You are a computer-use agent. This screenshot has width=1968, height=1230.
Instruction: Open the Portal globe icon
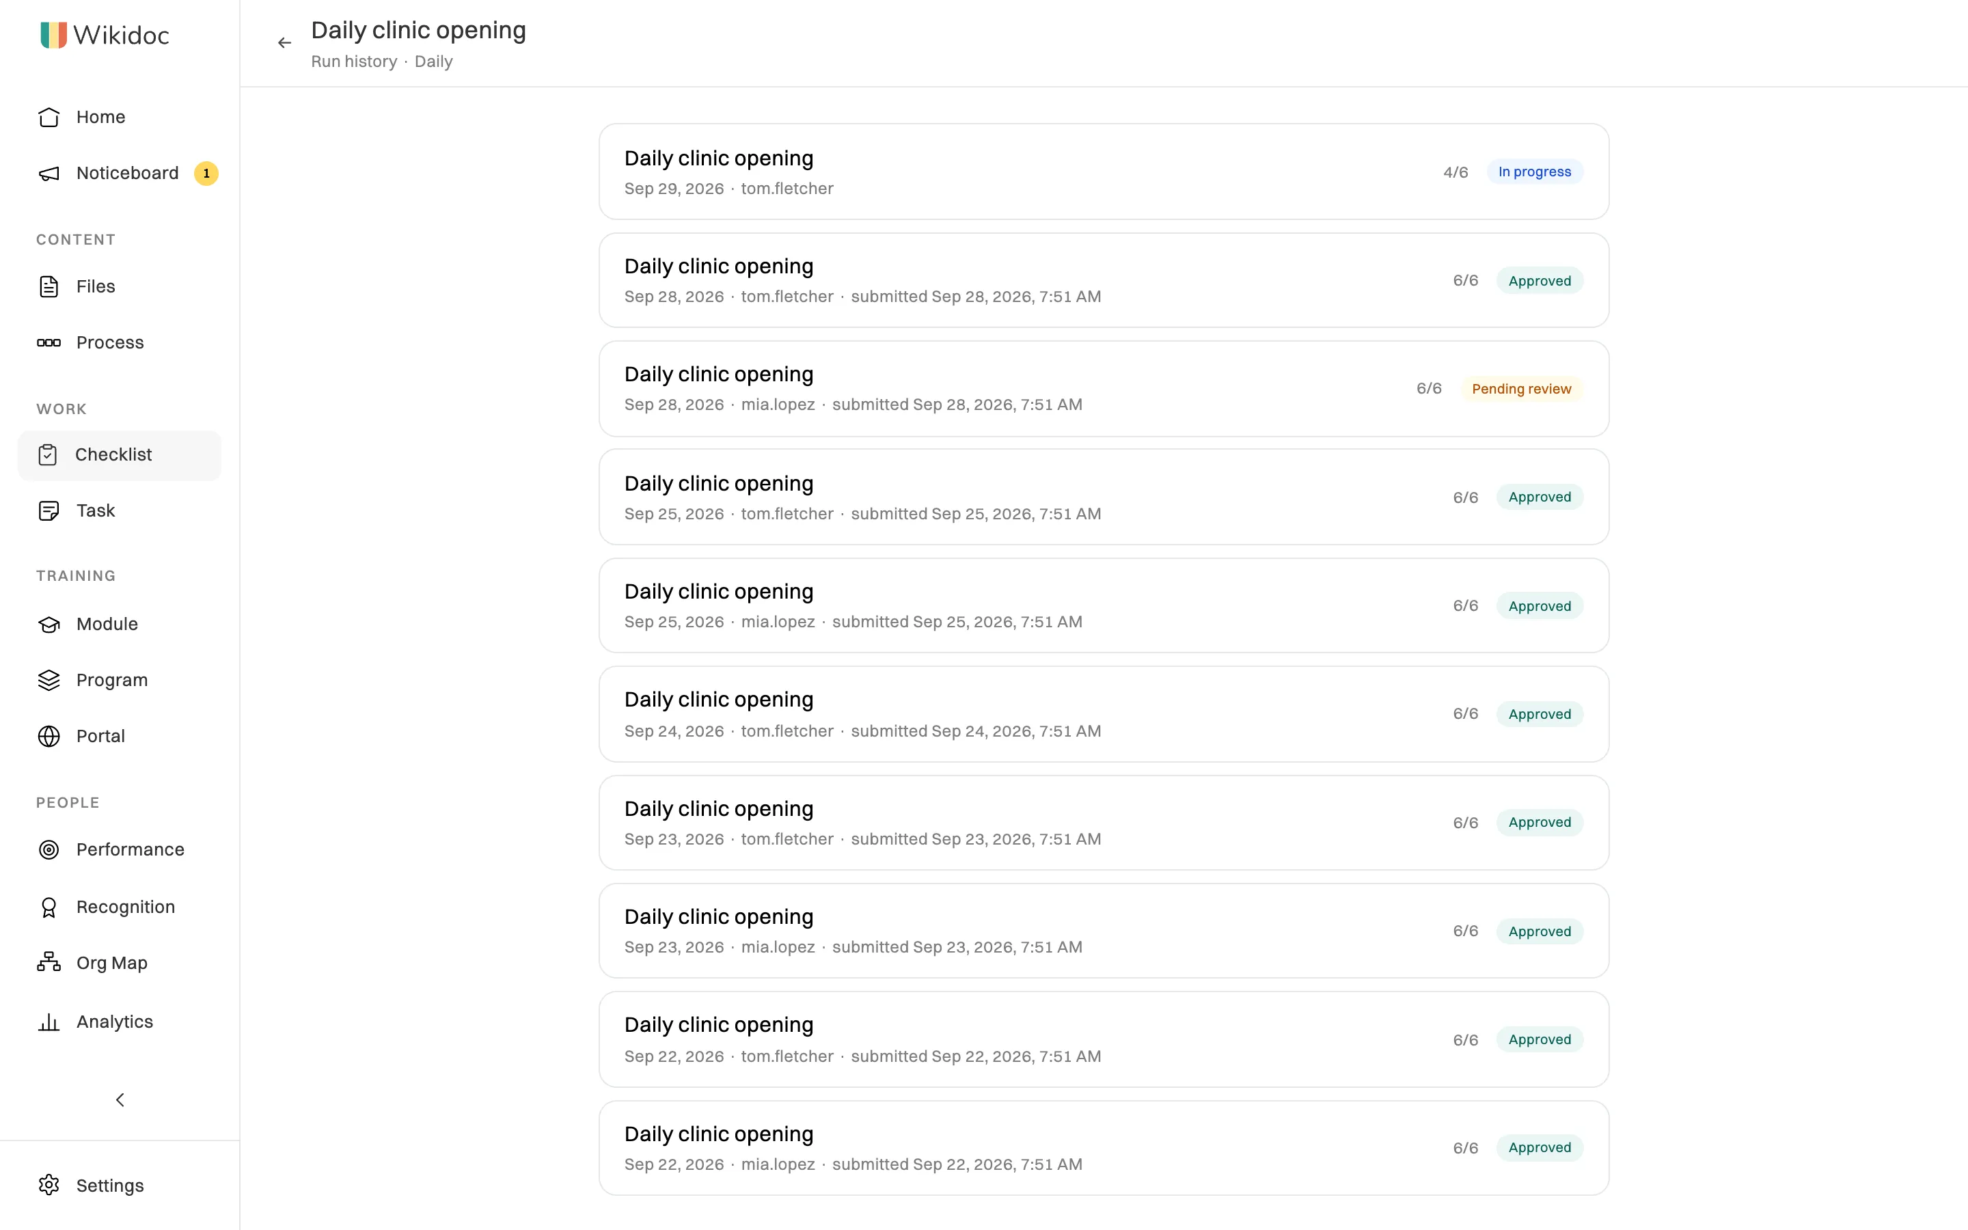click(x=49, y=736)
